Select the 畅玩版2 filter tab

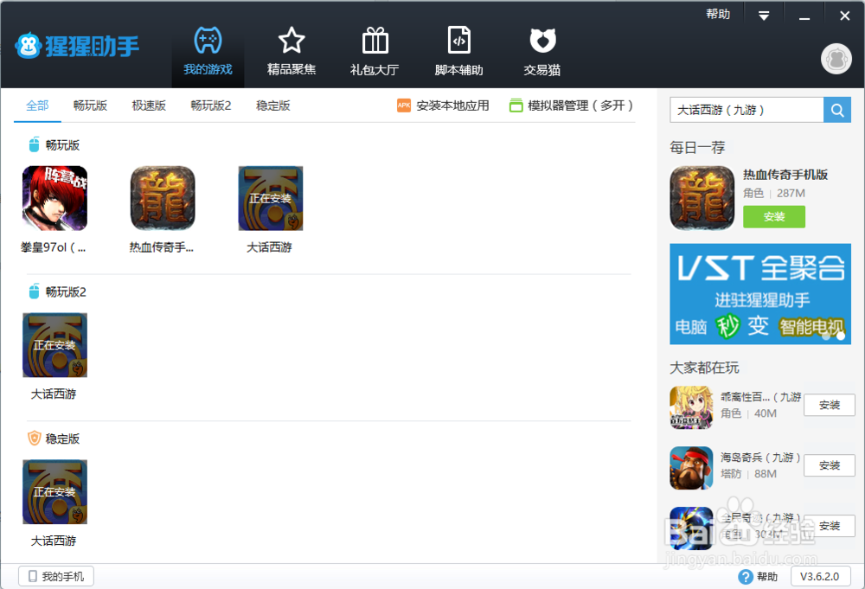(211, 106)
